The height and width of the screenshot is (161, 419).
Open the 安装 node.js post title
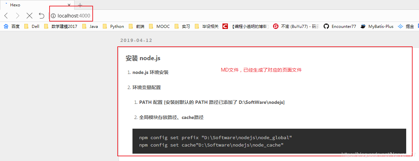pyautogui.click(x=143, y=58)
